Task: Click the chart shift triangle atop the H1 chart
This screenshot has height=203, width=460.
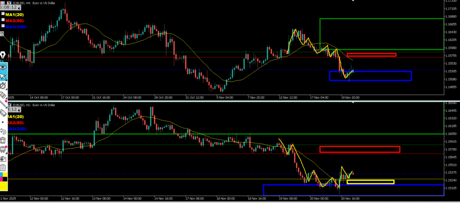Action: pyautogui.click(x=353, y=102)
